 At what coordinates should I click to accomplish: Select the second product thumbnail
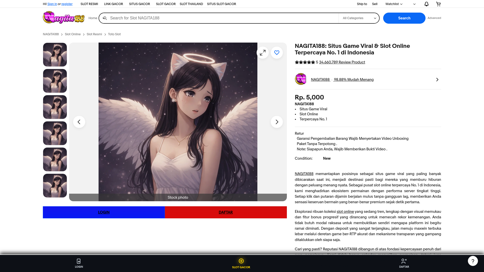[x=55, y=81]
